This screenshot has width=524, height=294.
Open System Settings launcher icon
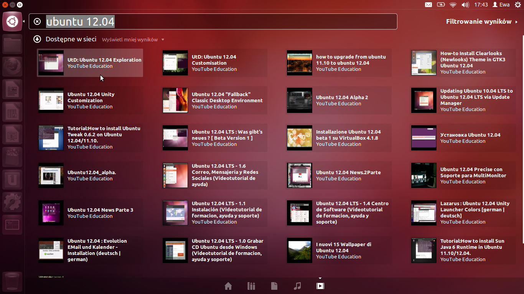(12, 202)
